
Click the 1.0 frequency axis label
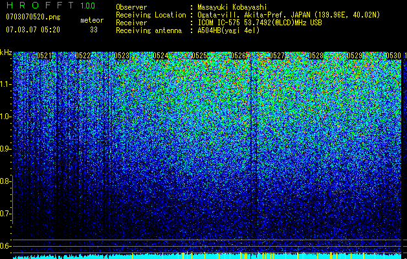(5, 117)
